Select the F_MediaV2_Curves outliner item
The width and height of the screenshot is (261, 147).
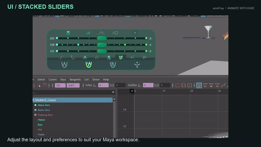(x=72, y=100)
